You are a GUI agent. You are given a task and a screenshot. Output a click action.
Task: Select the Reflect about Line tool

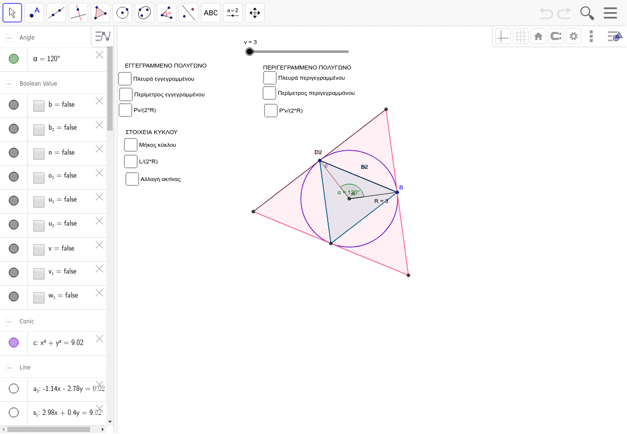point(189,13)
